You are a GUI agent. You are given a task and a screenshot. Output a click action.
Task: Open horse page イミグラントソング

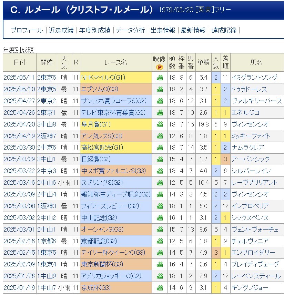[x=254, y=78]
